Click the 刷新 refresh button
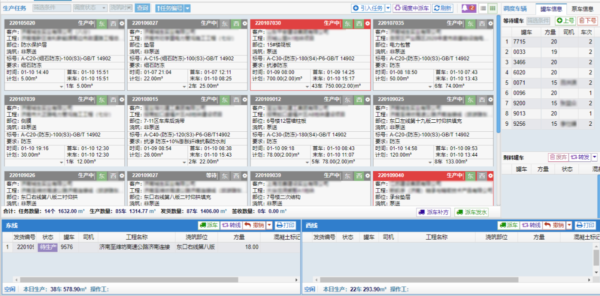This screenshot has width=600, height=296. [x=443, y=8]
